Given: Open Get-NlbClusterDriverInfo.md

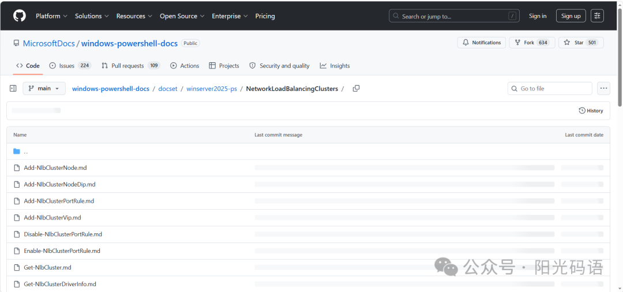Looking at the screenshot, I should pyautogui.click(x=60, y=285).
